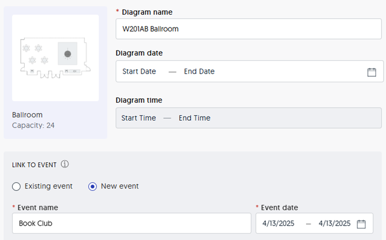Click the Event name field with Book Club

[132, 223]
